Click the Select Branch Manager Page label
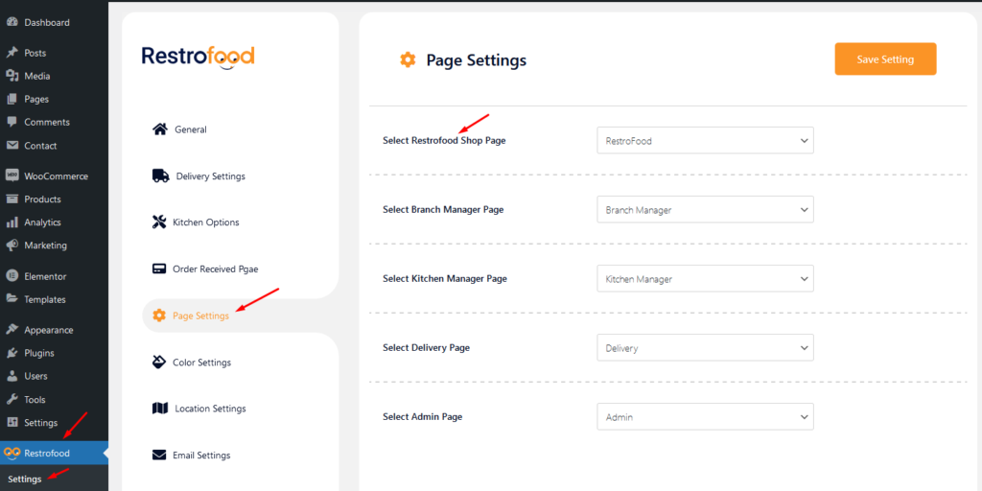The width and height of the screenshot is (982, 491). tap(443, 210)
